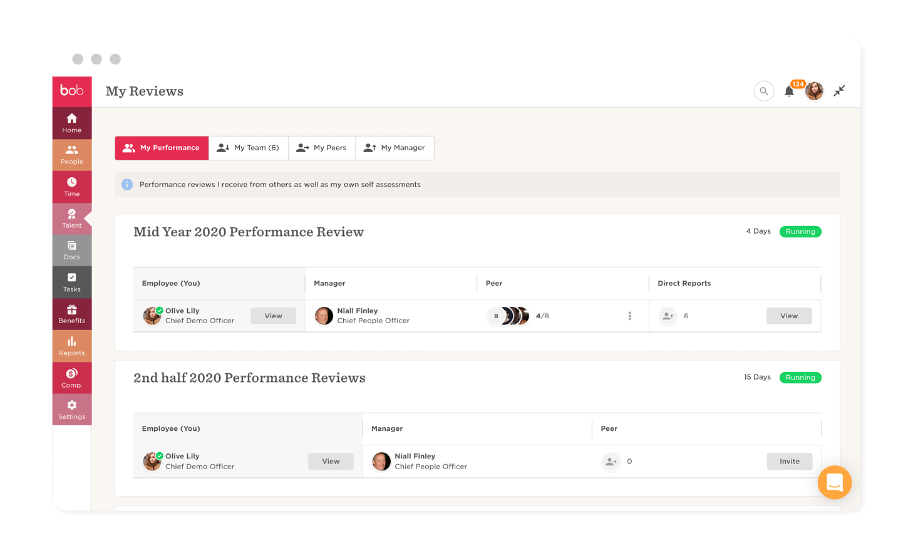
Task: Click the Settings gear in the sidebar
Action: coord(71,410)
